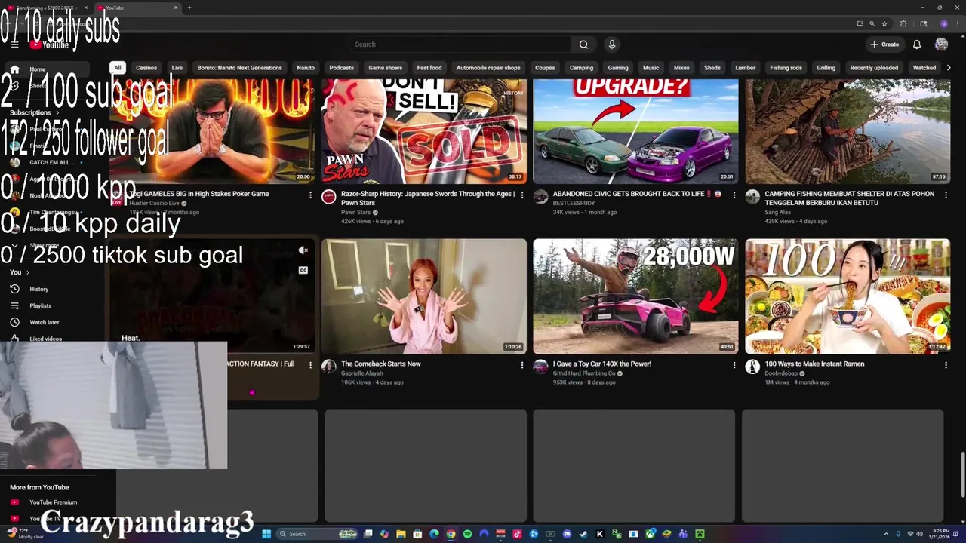
Task: Select the Watched category chip
Action: [x=924, y=67]
